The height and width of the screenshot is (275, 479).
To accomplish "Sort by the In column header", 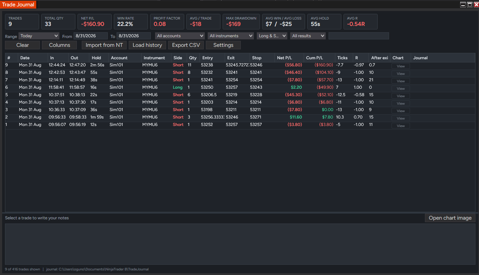I will pyautogui.click(x=58, y=58).
